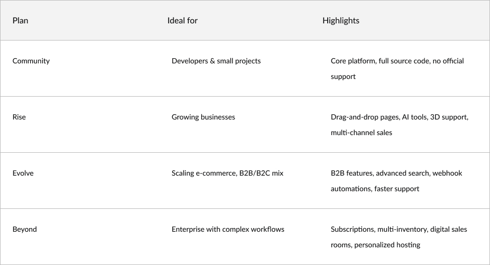This screenshot has width=490, height=265.
Task: Click the Growing businesses cell
Action: click(x=203, y=117)
